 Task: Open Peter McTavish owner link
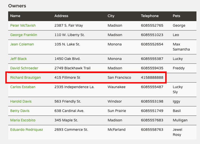click(23, 26)
